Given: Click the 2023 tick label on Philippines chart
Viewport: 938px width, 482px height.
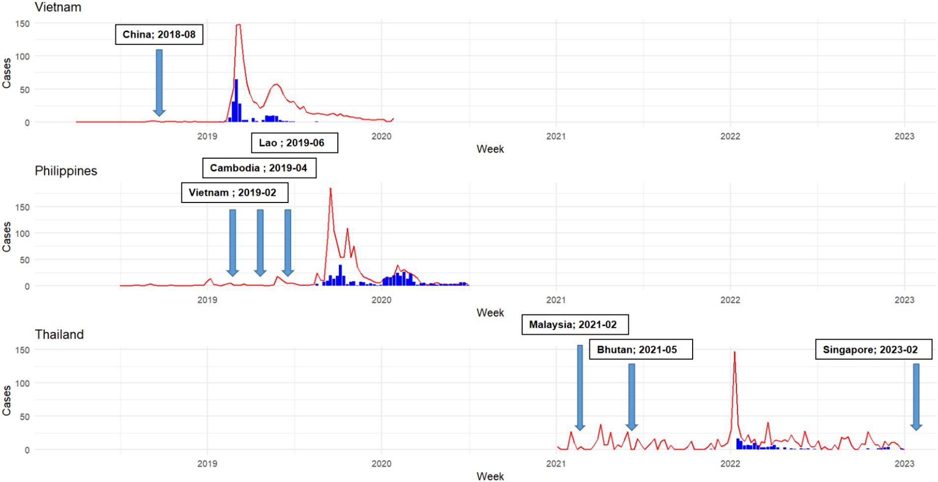Looking at the screenshot, I should [x=904, y=300].
